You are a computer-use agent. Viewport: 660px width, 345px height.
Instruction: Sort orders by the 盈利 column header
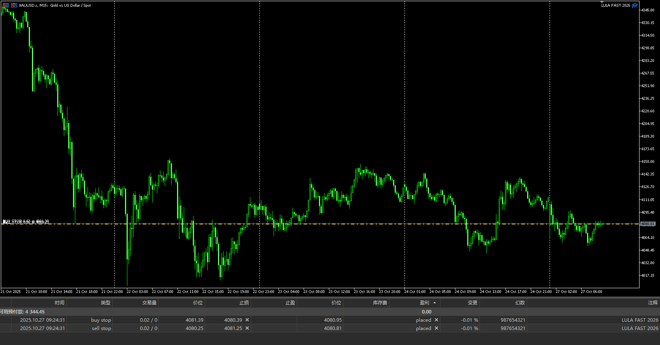tap(425, 303)
